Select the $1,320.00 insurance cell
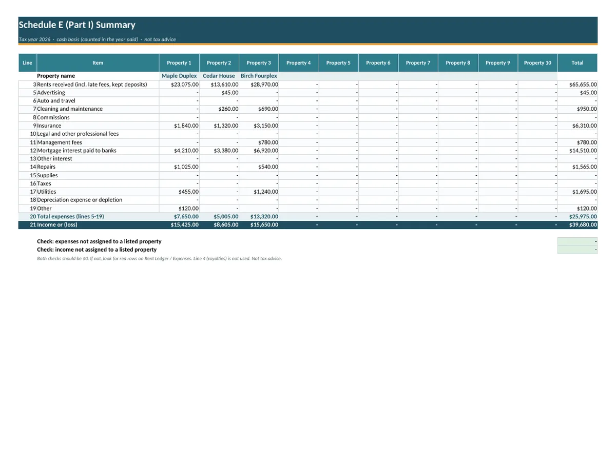 pyautogui.click(x=219, y=126)
